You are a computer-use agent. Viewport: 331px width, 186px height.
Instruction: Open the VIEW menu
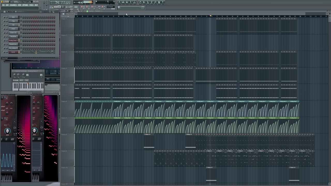tap(19, 5)
